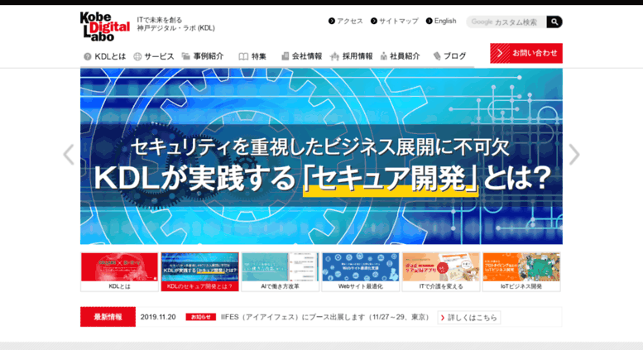Screen dimensions: 643x350
Task: Advance to next slide with right arrow
Action: pyautogui.click(x=574, y=155)
